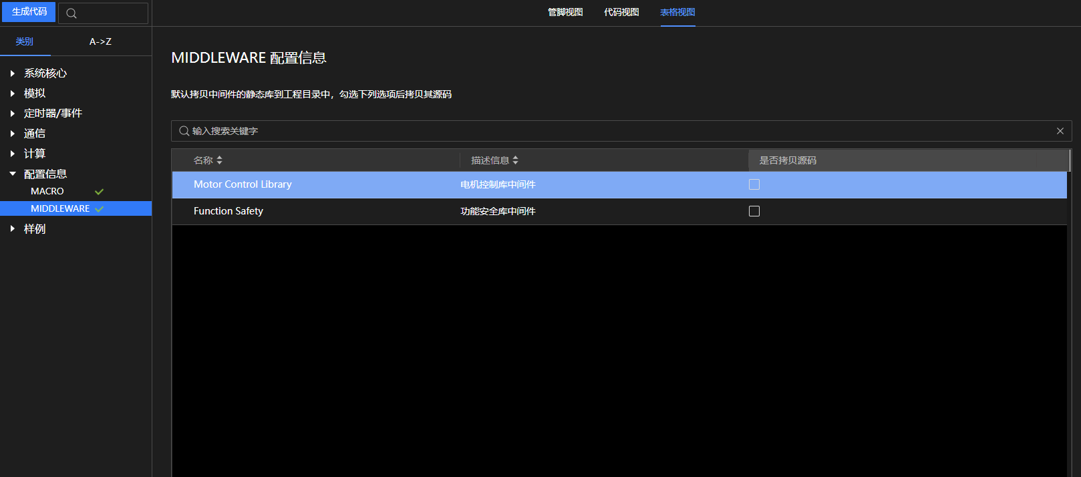Switch to the 管脚视图 tab
Viewport: 1081px width, 477px height.
tap(565, 12)
